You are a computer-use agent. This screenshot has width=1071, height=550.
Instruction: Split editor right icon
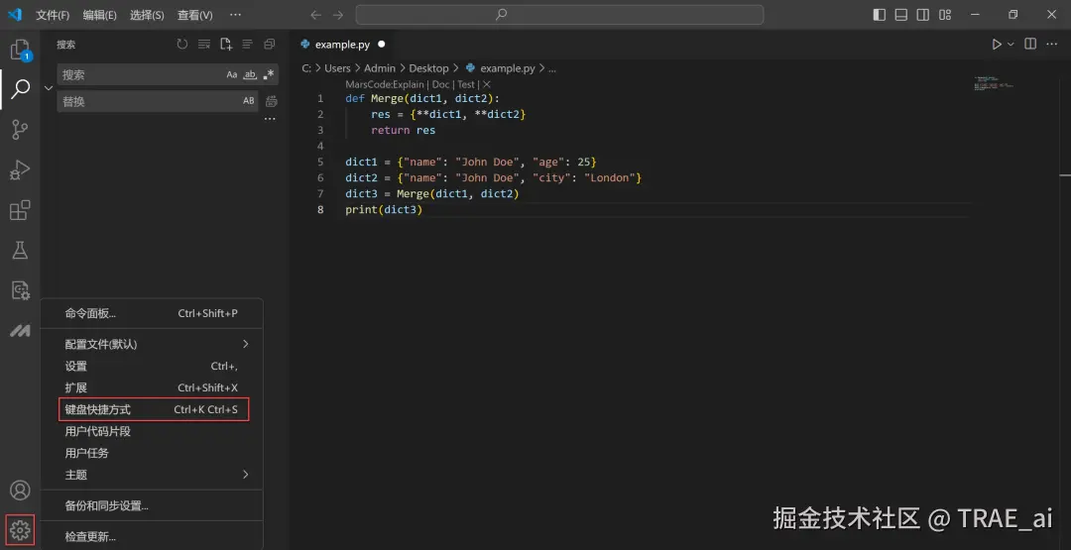pyautogui.click(x=1030, y=45)
